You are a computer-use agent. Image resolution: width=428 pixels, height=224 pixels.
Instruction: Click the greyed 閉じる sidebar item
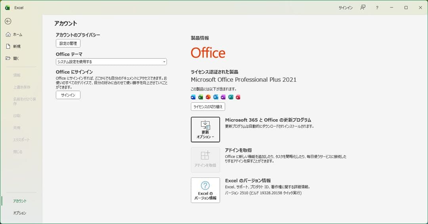coord(18,151)
